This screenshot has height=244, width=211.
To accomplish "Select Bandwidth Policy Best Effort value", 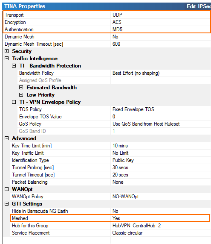I will click(161, 73).
